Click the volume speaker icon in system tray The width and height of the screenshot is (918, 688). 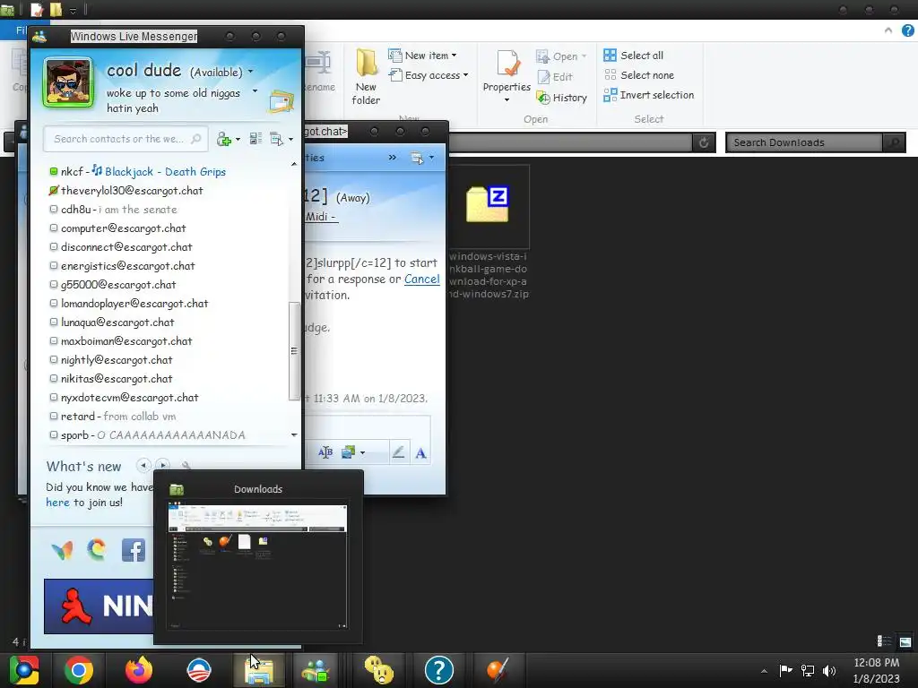click(x=829, y=670)
